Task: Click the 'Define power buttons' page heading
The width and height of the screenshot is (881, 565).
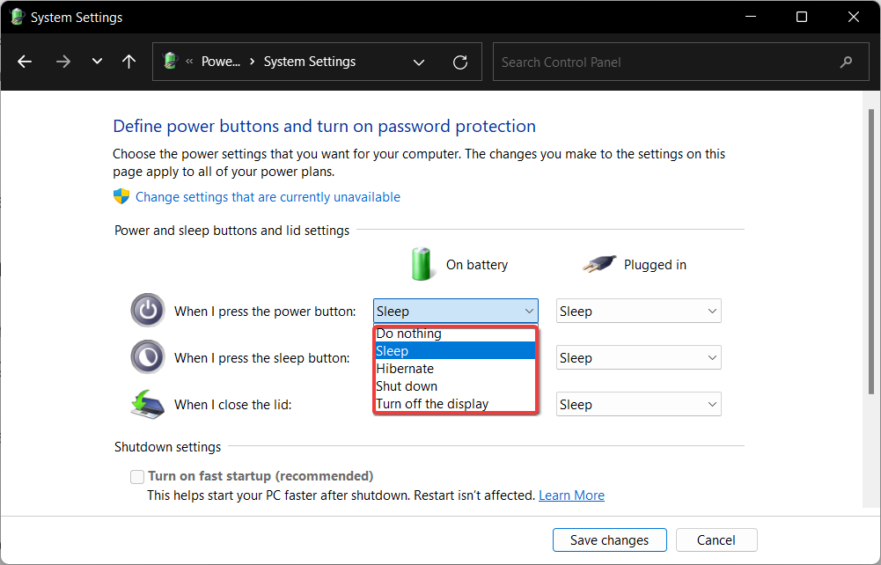Action: click(324, 126)
